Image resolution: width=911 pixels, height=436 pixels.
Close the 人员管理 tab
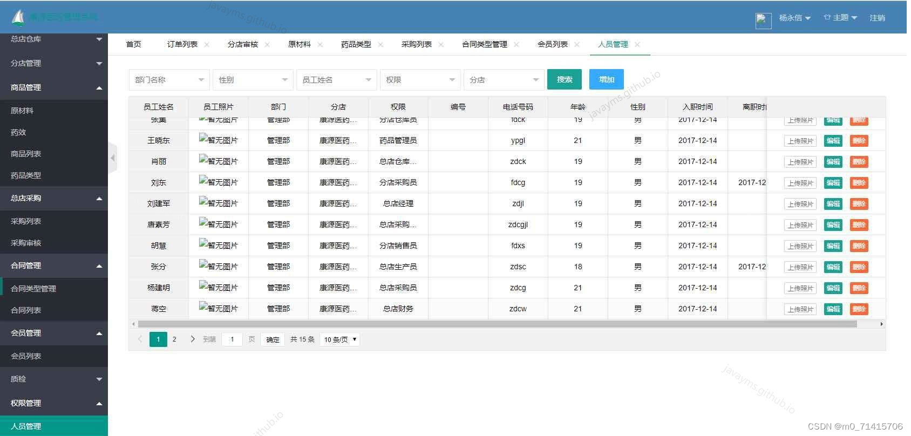(637, 44)
